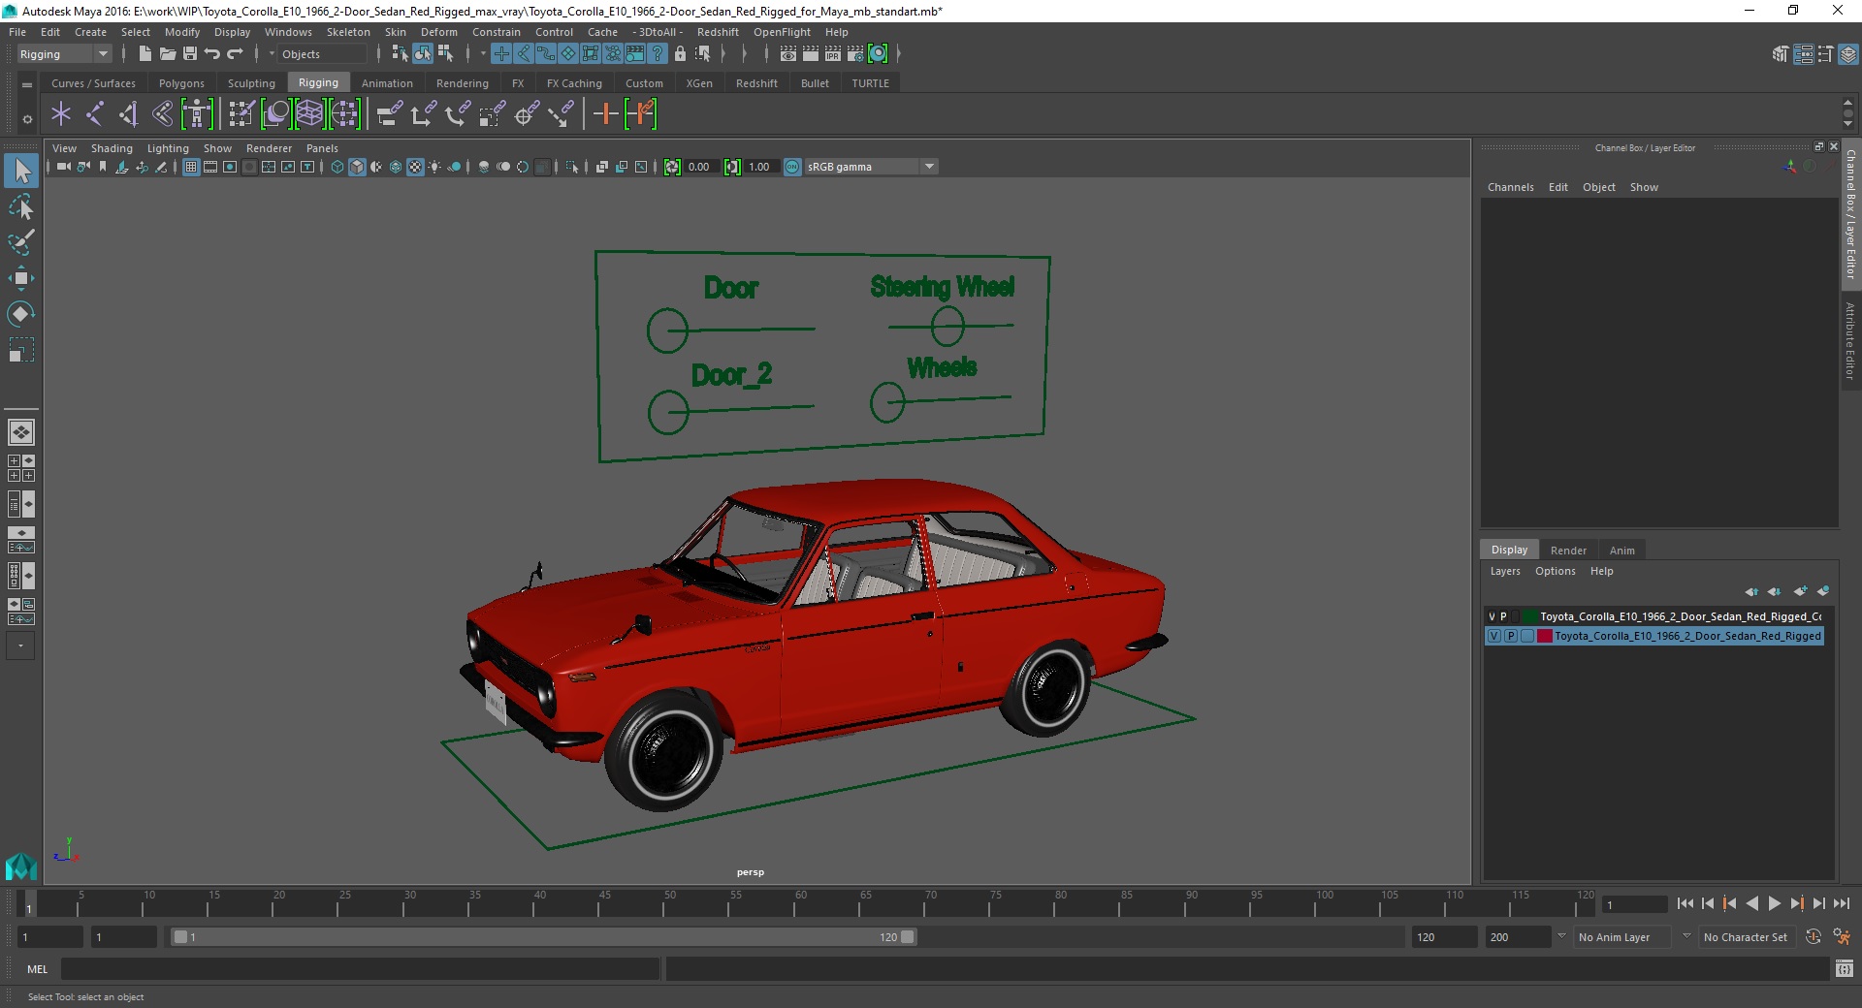Open the Deform menu

438,32
